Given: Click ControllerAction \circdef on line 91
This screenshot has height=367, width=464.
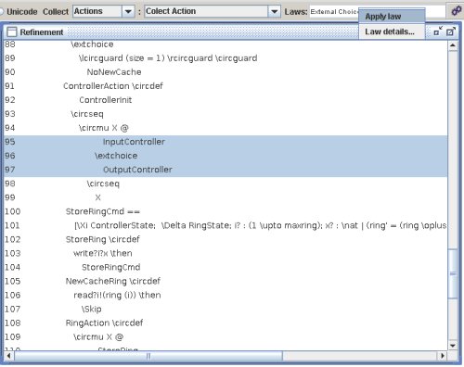Looking at the screenshot, I should tap(113, 86).
